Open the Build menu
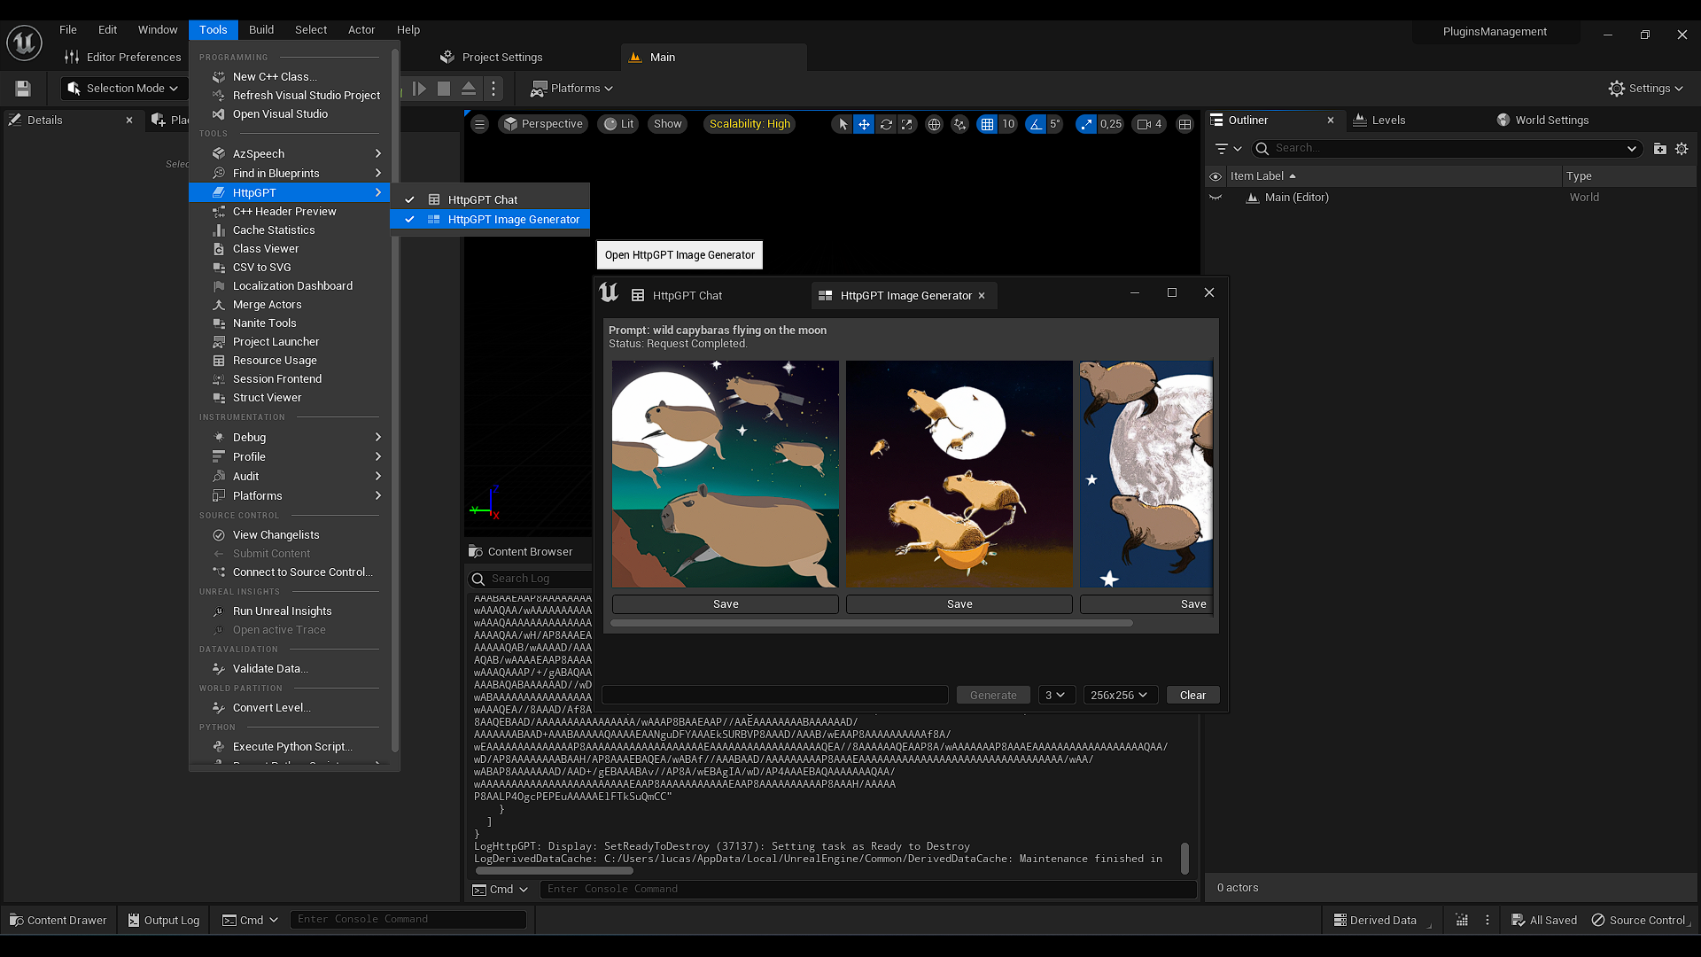The width and height of the screenshot is (1701, 957). (260, 29)
